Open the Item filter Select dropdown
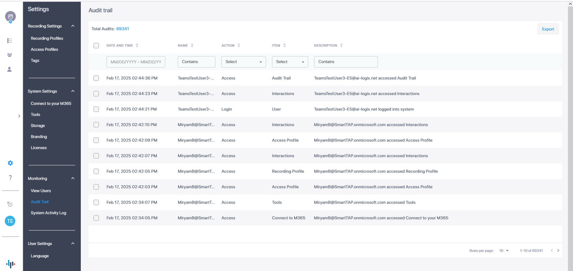The image size is (573, 271). coord(290,62)
